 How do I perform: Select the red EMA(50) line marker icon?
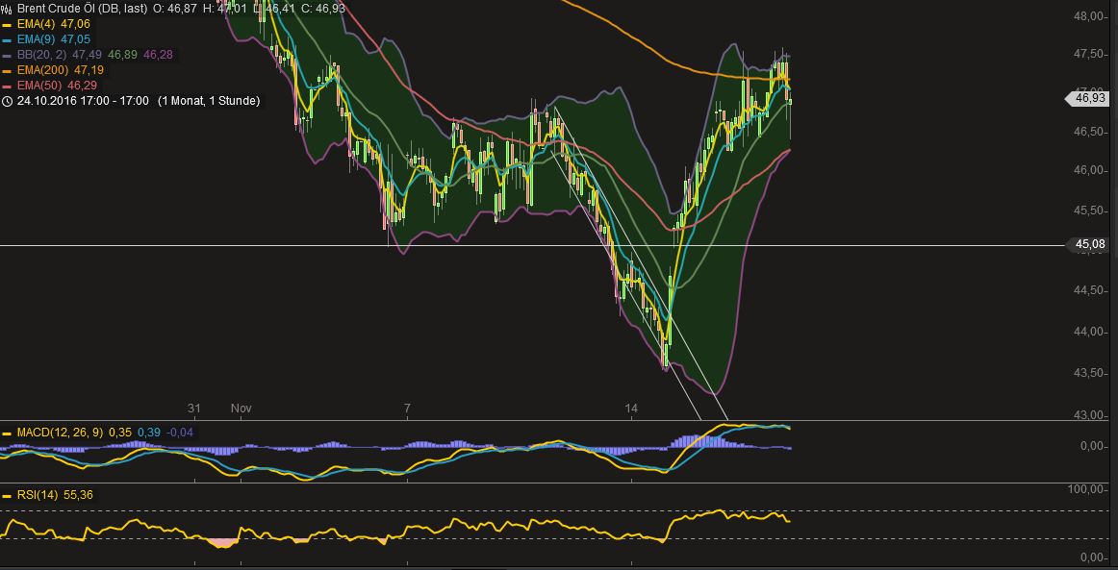click(5, 86)
